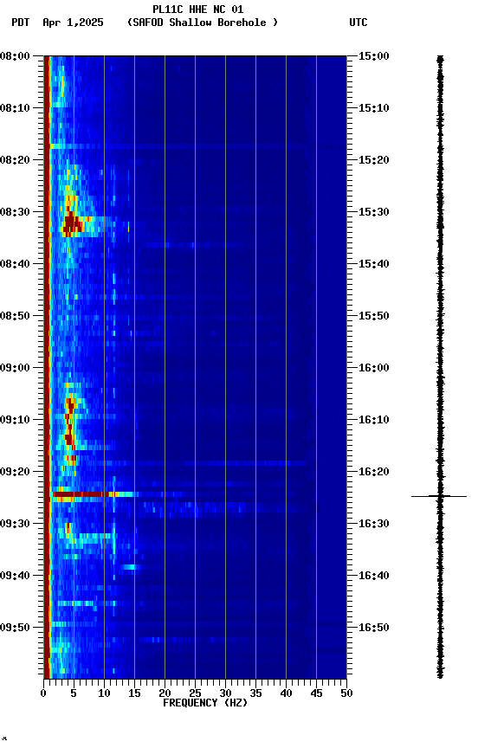Click the orange patch near 09:31
This screenshot has width=478, height=748.
(x=68, y=529)
